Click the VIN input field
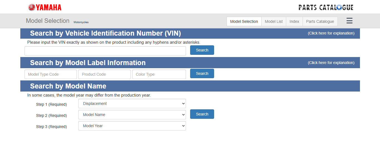380x165 pixels. (105, 51)
